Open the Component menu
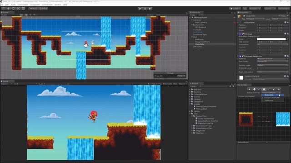Image resolution: width=291 pixels, height=163 pixels. (35, 5)
